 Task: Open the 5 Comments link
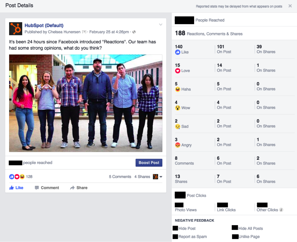119,176
